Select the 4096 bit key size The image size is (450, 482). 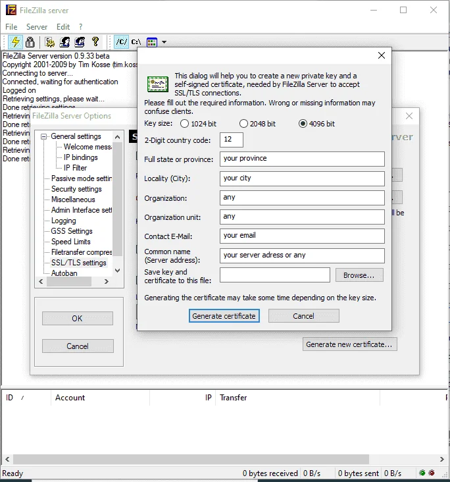pyautogui.click(x=303, y=124)
